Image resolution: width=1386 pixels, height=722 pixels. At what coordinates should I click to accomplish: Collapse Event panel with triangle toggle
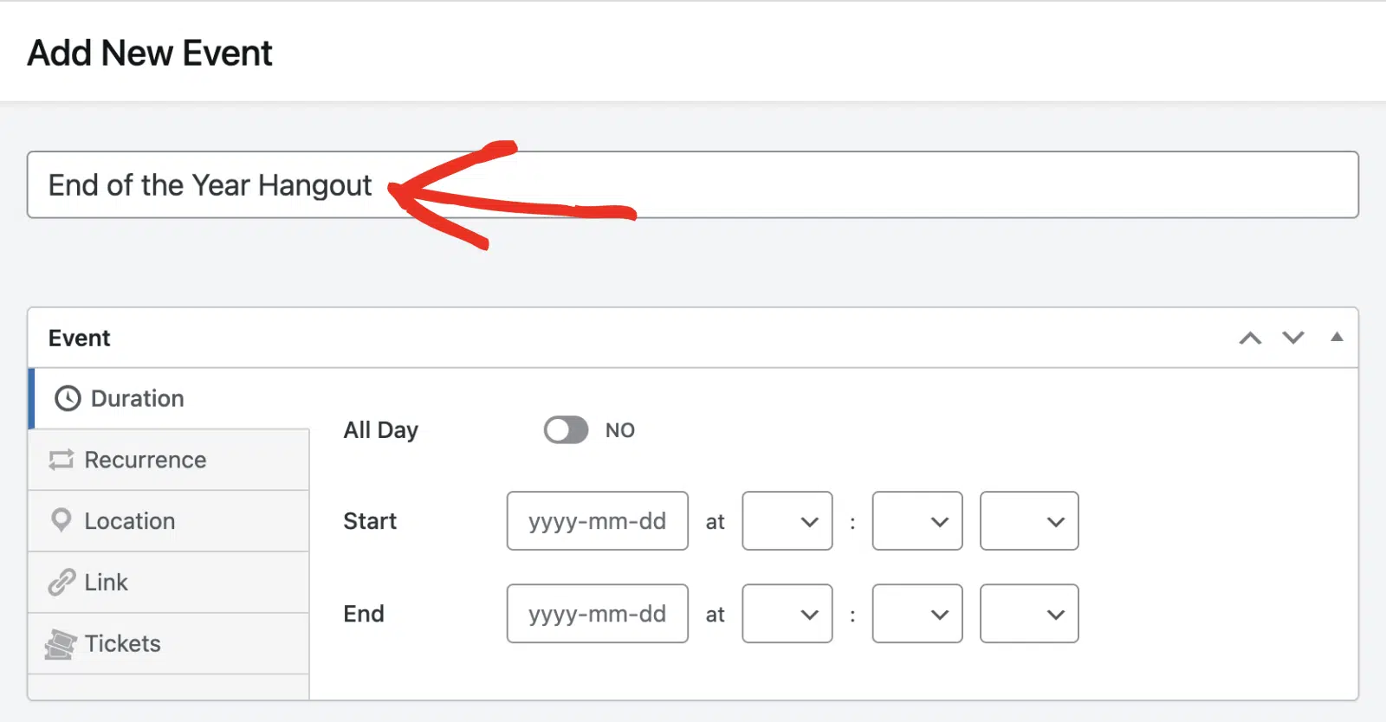click(1337, 337)
